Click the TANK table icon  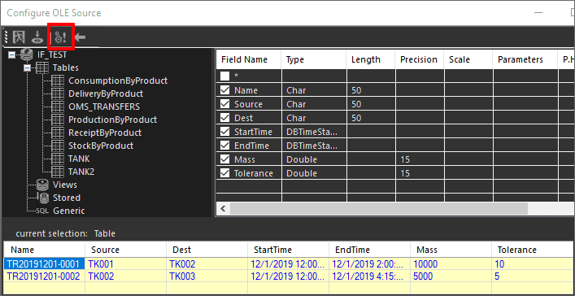pyautogui.click(x=58, y=159)
